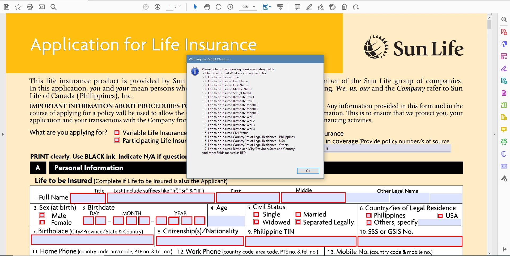Viewport: 510px width, 256px height.
Task: Activate the Hand pan tool
Action: click(x=207, y=7)
